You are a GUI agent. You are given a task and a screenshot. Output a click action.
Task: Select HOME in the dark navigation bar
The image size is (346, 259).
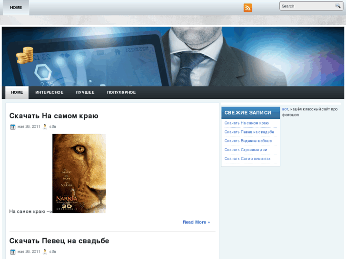tap(17, 92)
